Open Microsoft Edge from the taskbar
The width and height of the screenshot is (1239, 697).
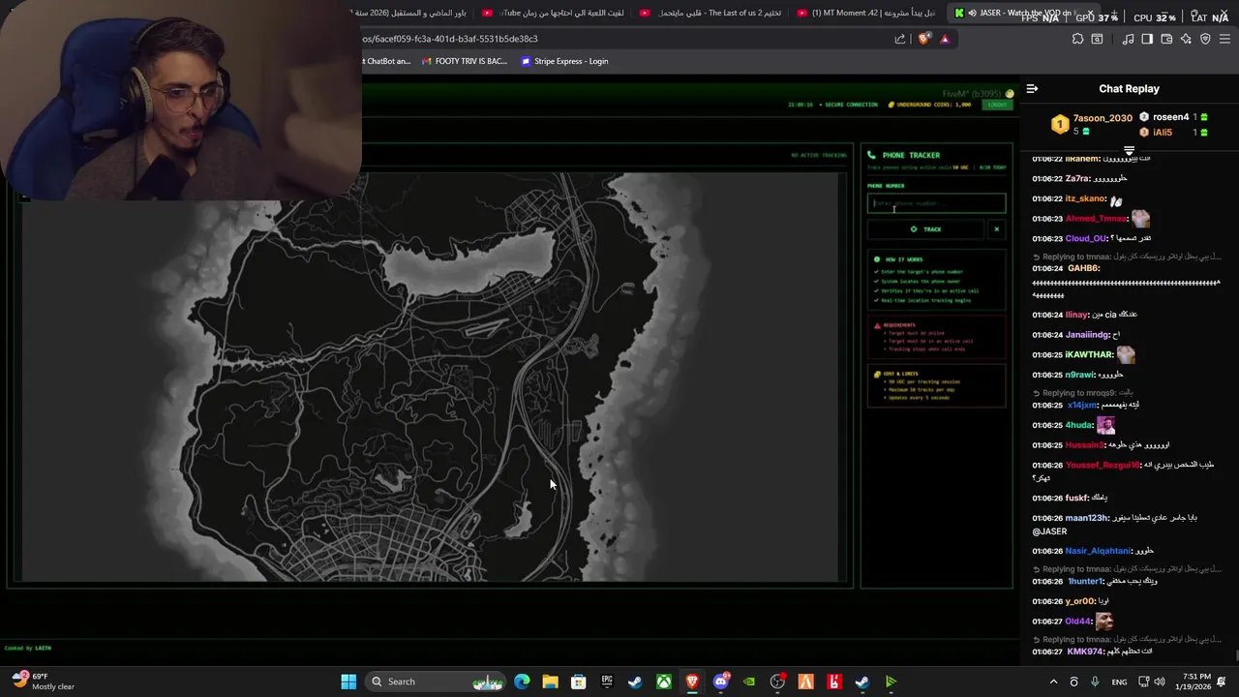[522, 682]
